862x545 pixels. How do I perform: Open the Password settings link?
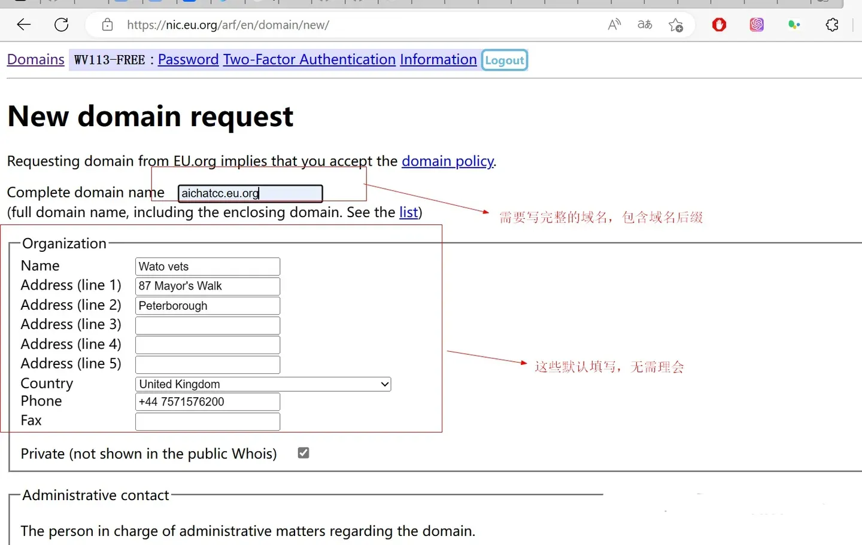tap(188, 60)
